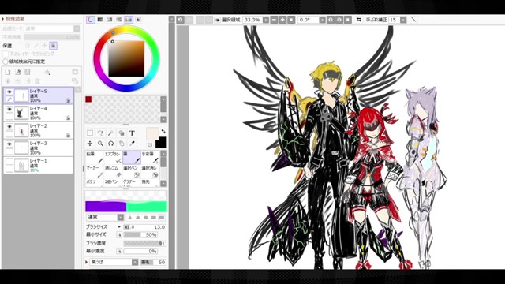Pick the Eyedropper tool
505x284 pixels.
[132, 144]
